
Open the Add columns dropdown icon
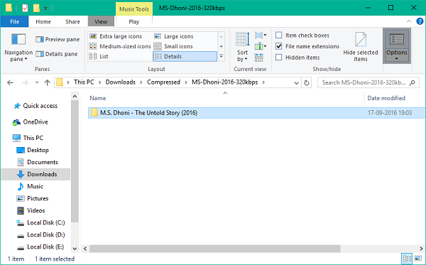[x=261, y=46]
